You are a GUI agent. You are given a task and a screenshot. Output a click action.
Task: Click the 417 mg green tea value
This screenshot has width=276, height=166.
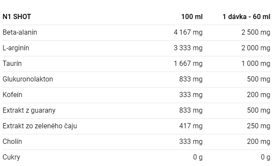point(191,126)
